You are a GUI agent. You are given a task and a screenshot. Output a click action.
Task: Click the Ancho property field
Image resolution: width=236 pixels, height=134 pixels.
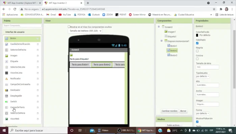click(207, 95)
